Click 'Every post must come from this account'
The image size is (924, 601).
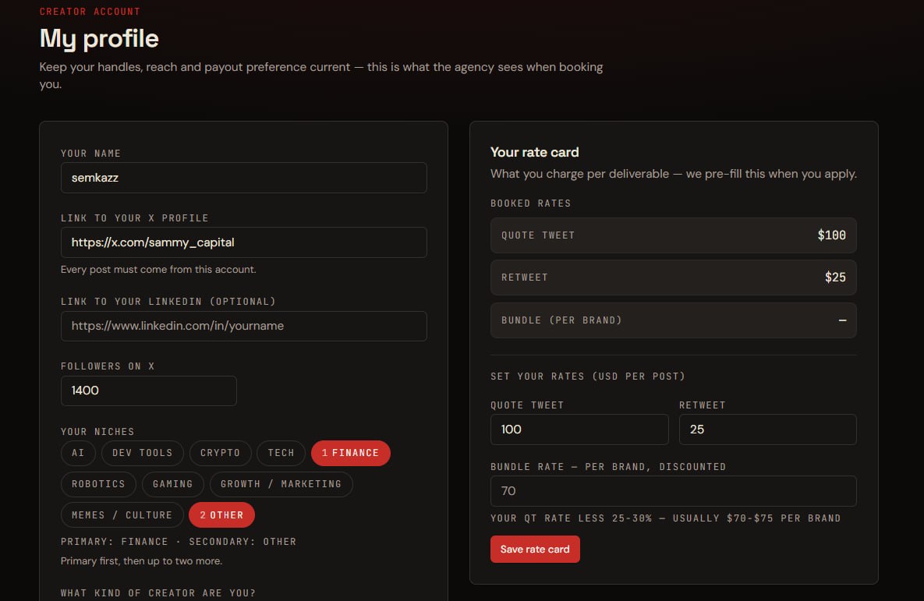click(x=158, y=269)
